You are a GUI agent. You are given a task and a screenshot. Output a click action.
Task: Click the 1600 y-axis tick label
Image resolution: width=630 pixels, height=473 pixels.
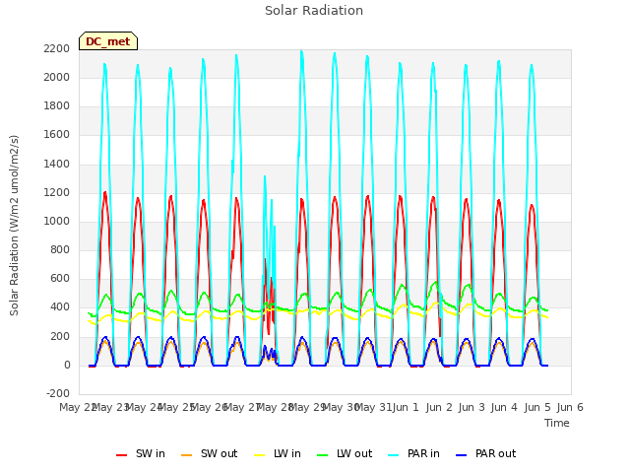57,135
